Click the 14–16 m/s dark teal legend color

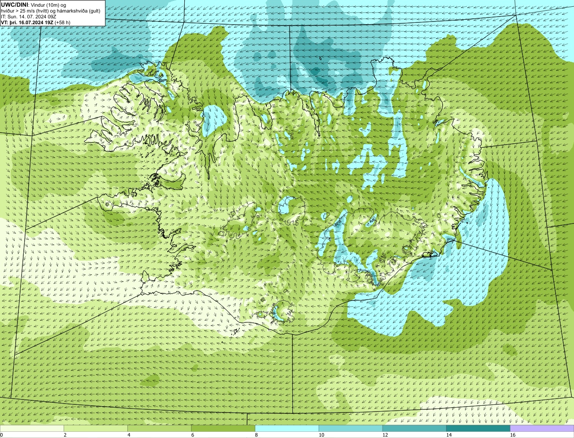pos(478,428)
